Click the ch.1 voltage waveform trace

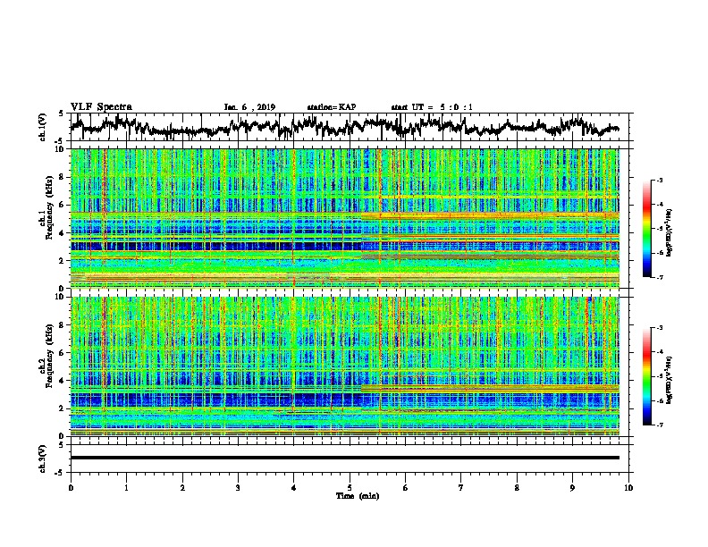[344, 126]
